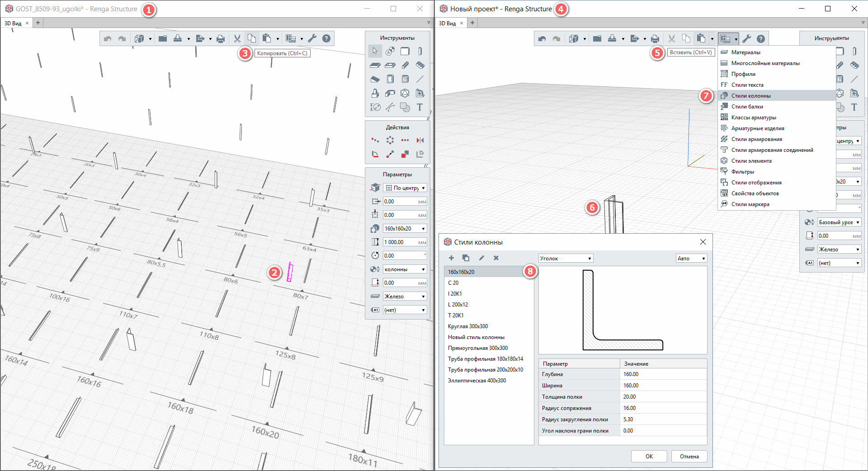Screen dimensions: 868x471
Task: Open Авто dropdown in column styles dialog
Action: (692, 259)
